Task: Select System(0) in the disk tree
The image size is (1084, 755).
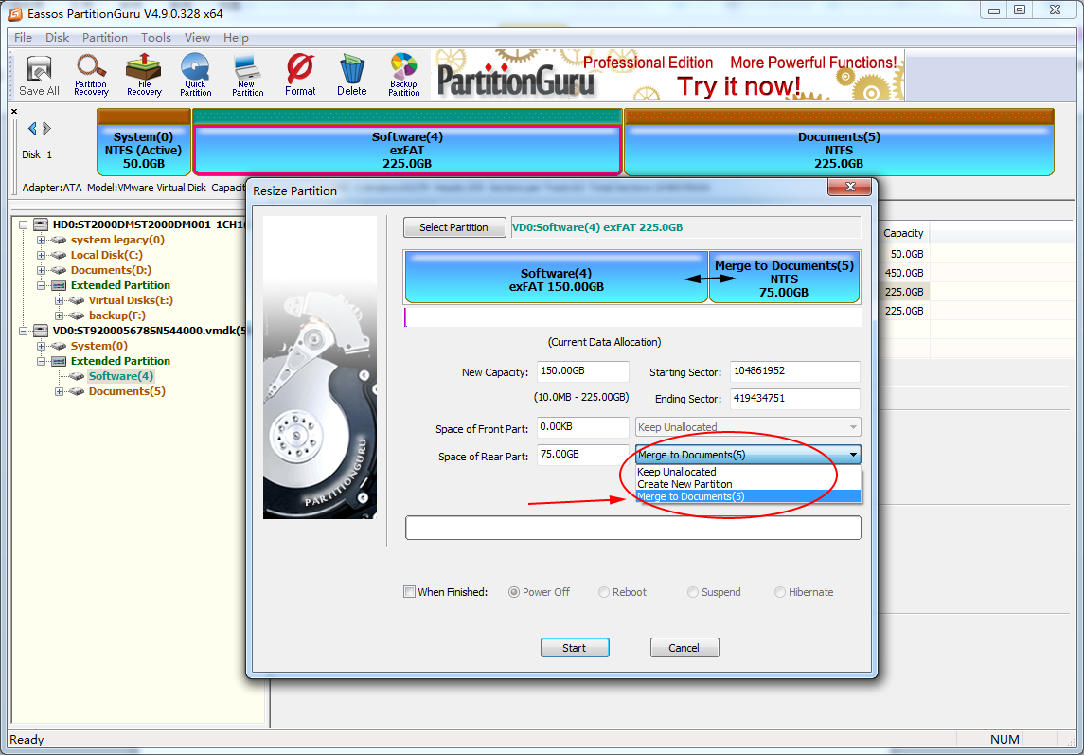Action: [98, 346]
